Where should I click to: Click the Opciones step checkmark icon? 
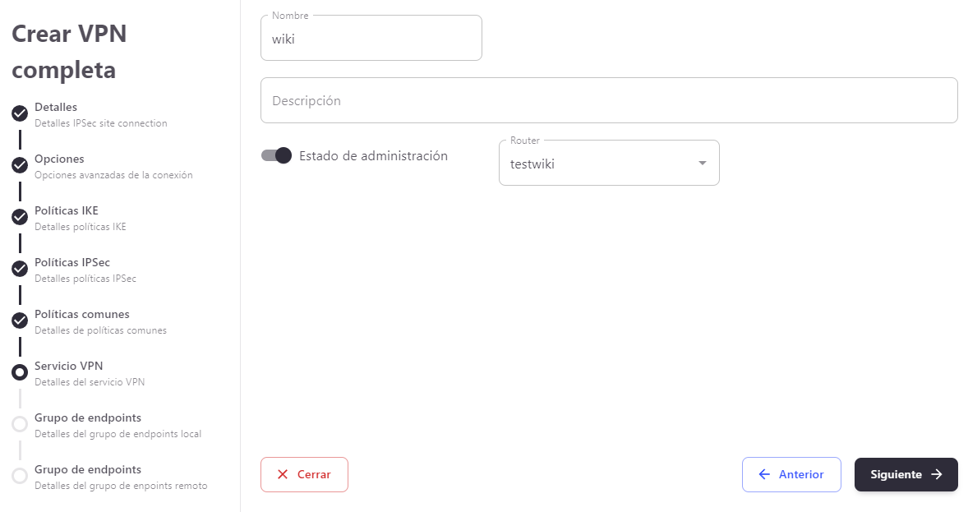click(x=20, y=165)
